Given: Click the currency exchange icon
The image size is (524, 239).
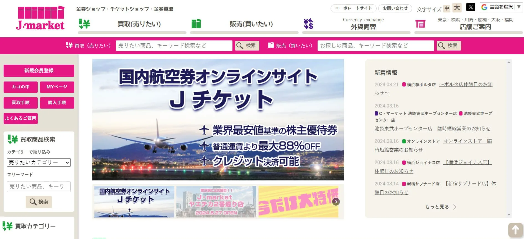Looking at the screenshot, I should 308,24.
